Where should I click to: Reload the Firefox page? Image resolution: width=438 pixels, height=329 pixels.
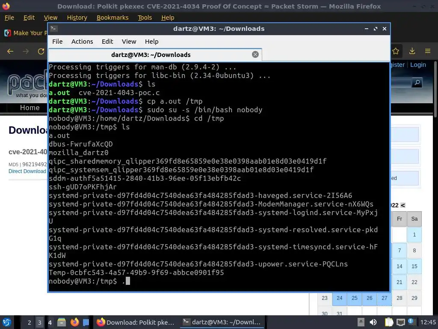click(41, 51)
